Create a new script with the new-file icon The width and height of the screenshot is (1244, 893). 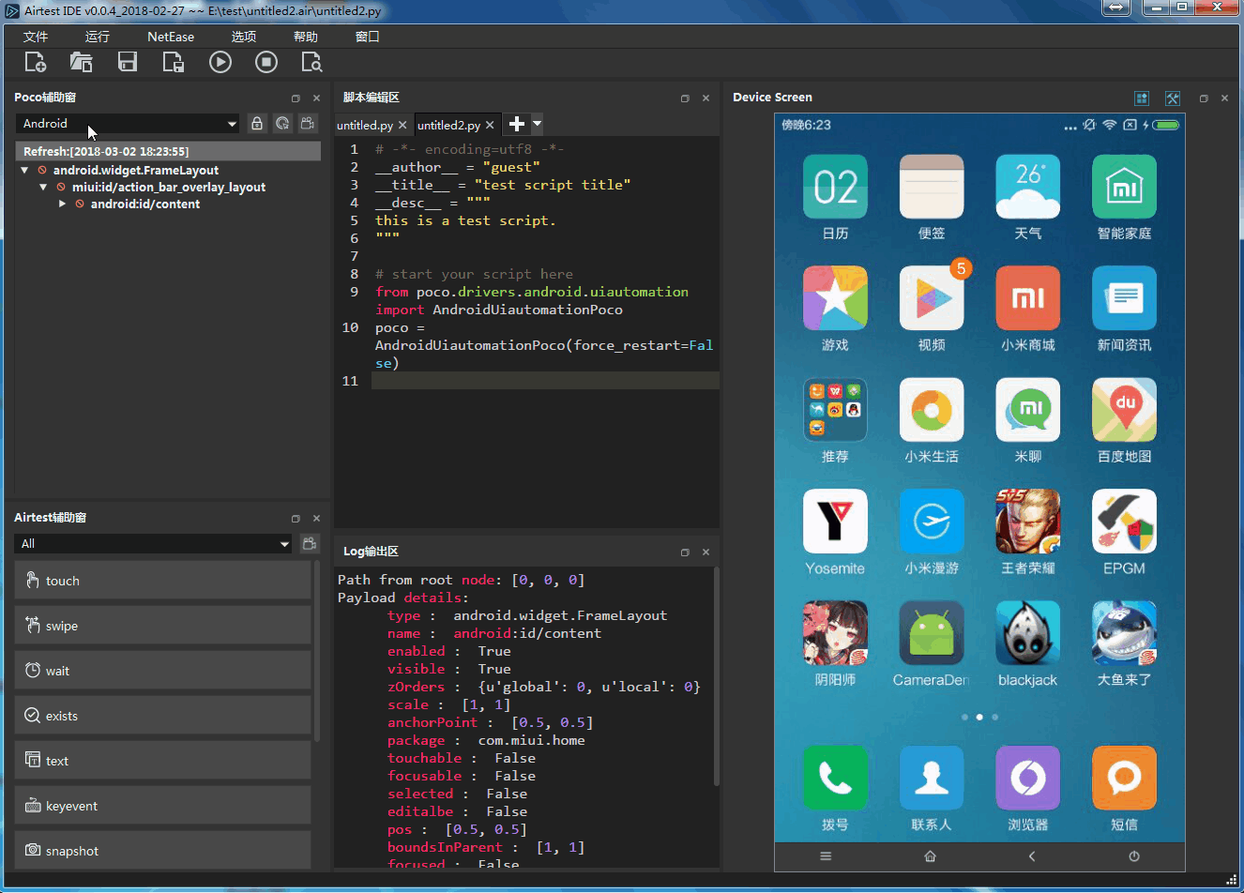tap(35, 61)
